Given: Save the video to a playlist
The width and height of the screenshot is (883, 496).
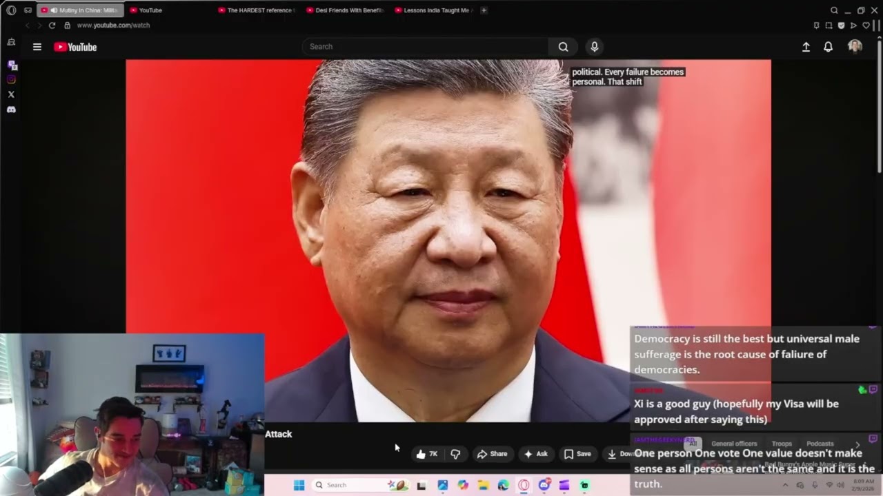Looking at the screenshot, I should pos(577,454).
